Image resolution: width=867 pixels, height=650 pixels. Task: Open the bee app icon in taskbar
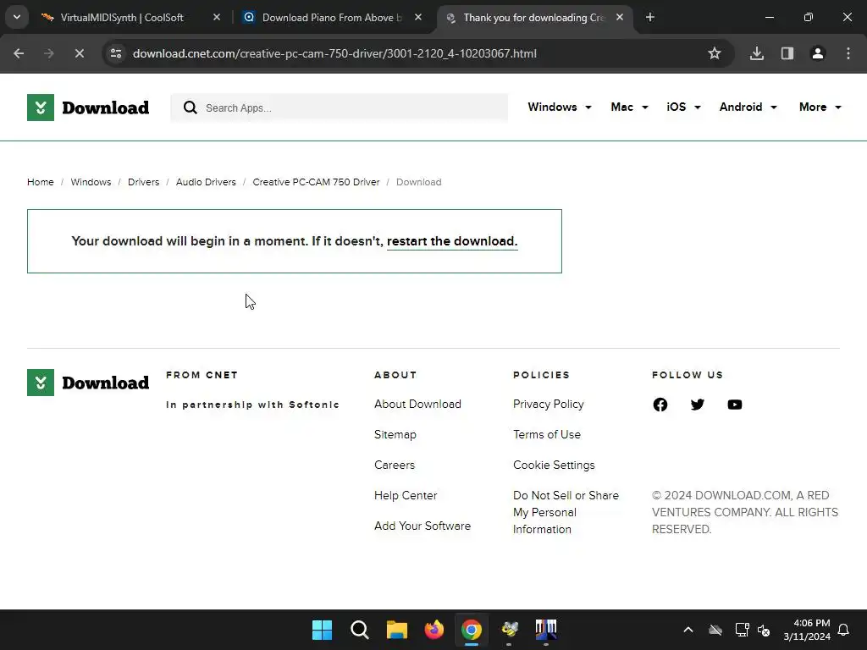[x=509, y=630]
